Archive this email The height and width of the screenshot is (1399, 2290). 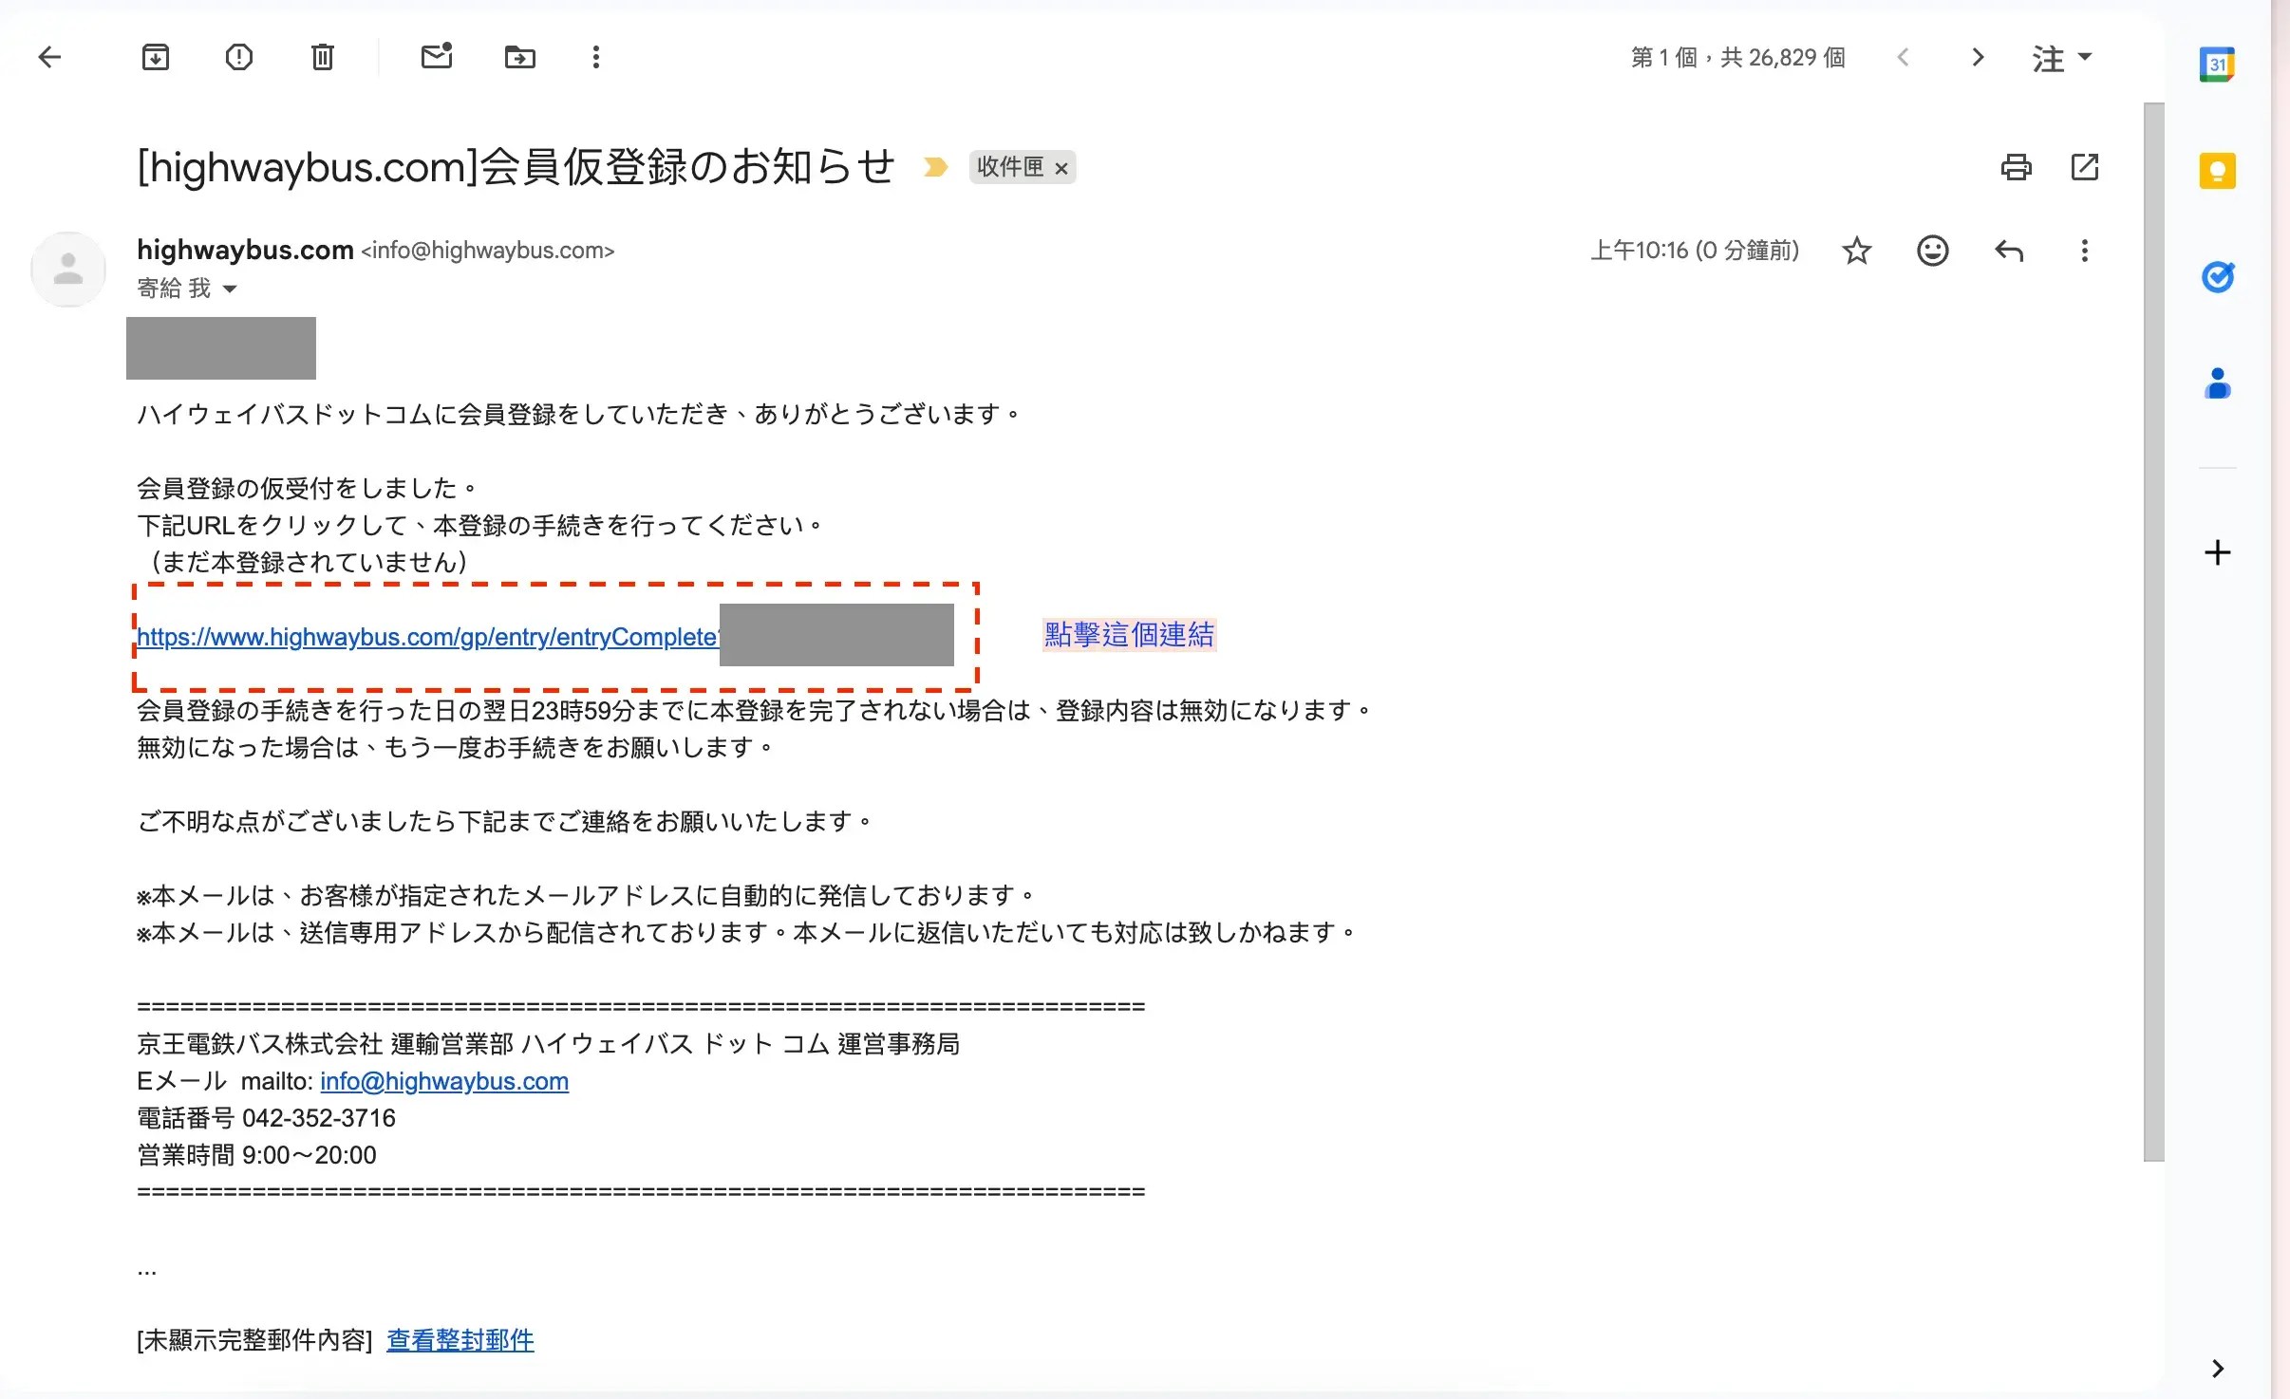(156, 57)
